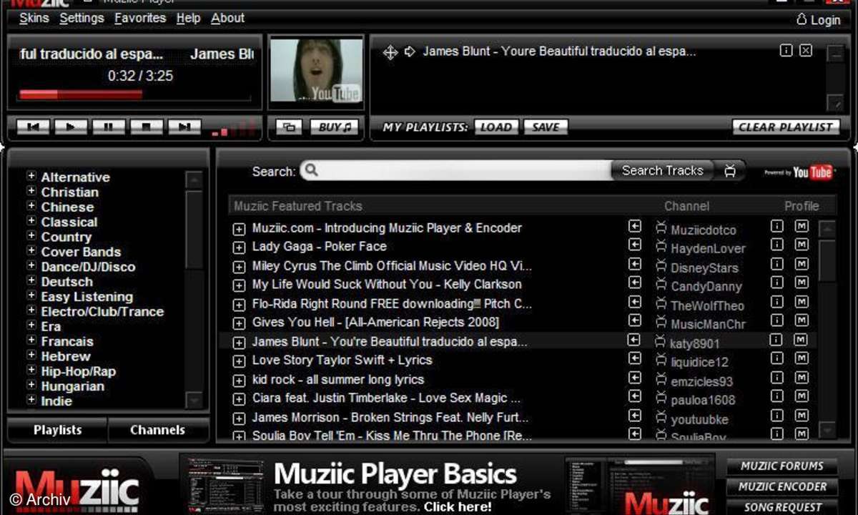Show info for DisneyStars row
Viewport: 858px width, 515px height.
777,264
